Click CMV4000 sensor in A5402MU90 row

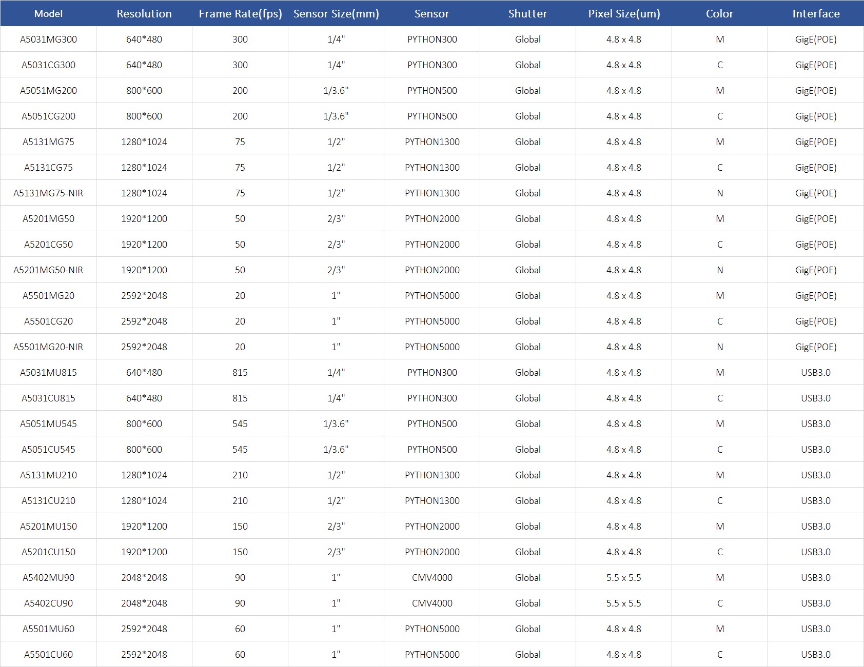point(432,578)
